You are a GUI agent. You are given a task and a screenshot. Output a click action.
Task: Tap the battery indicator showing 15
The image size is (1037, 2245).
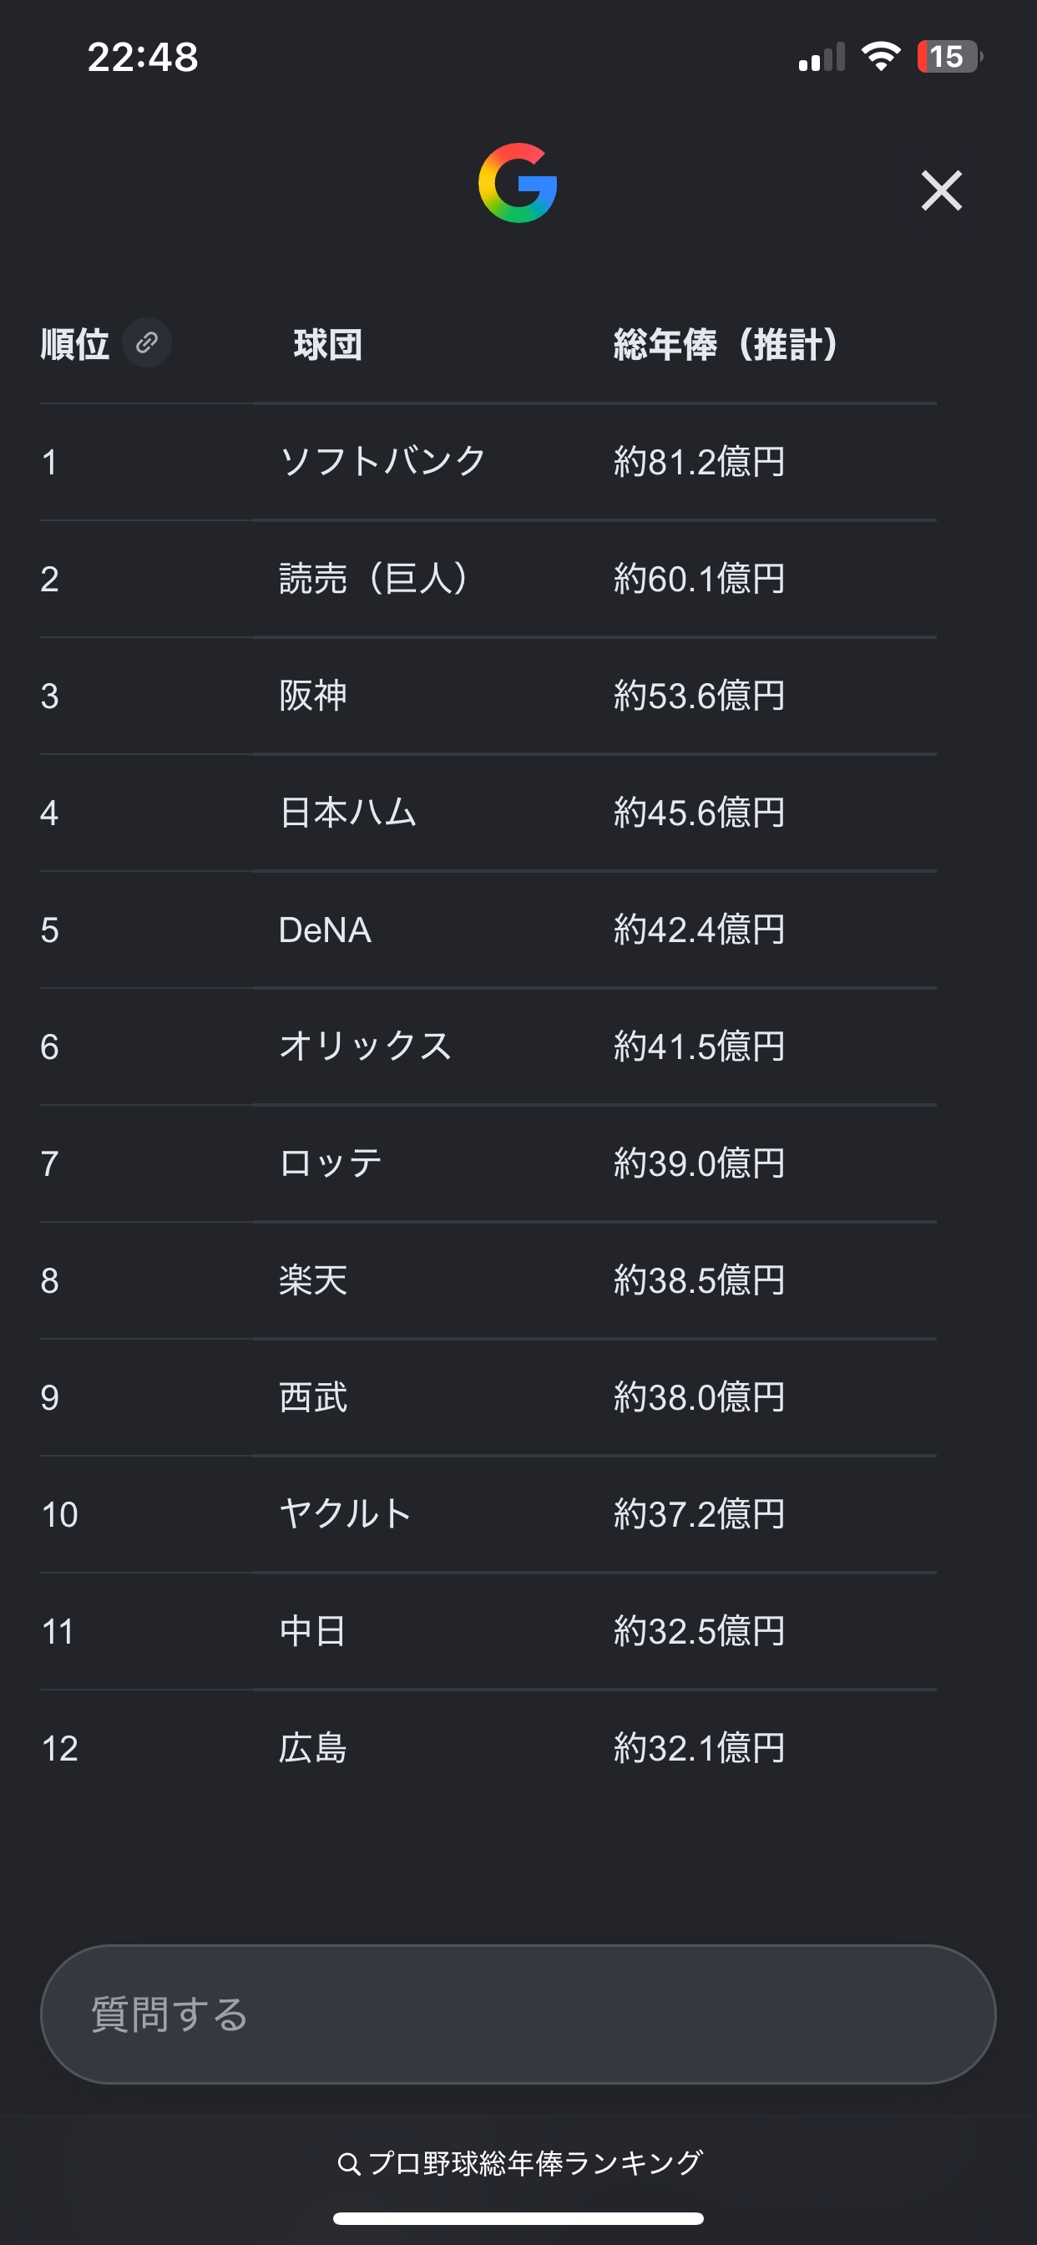tap(950, 57)
